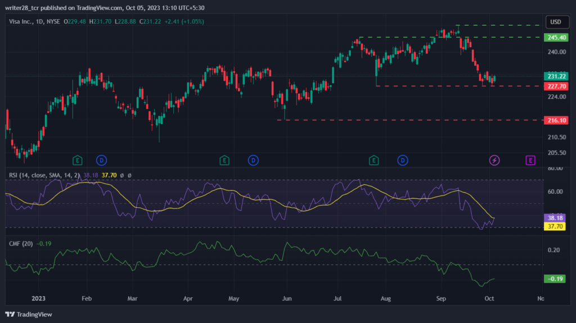
Task: Click the 231.22 current price label
Action: pyautogui.click(x=556, y=76)
